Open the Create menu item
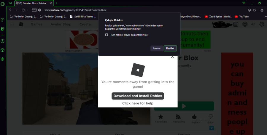 pyautogui.click(x=85, y=24)
